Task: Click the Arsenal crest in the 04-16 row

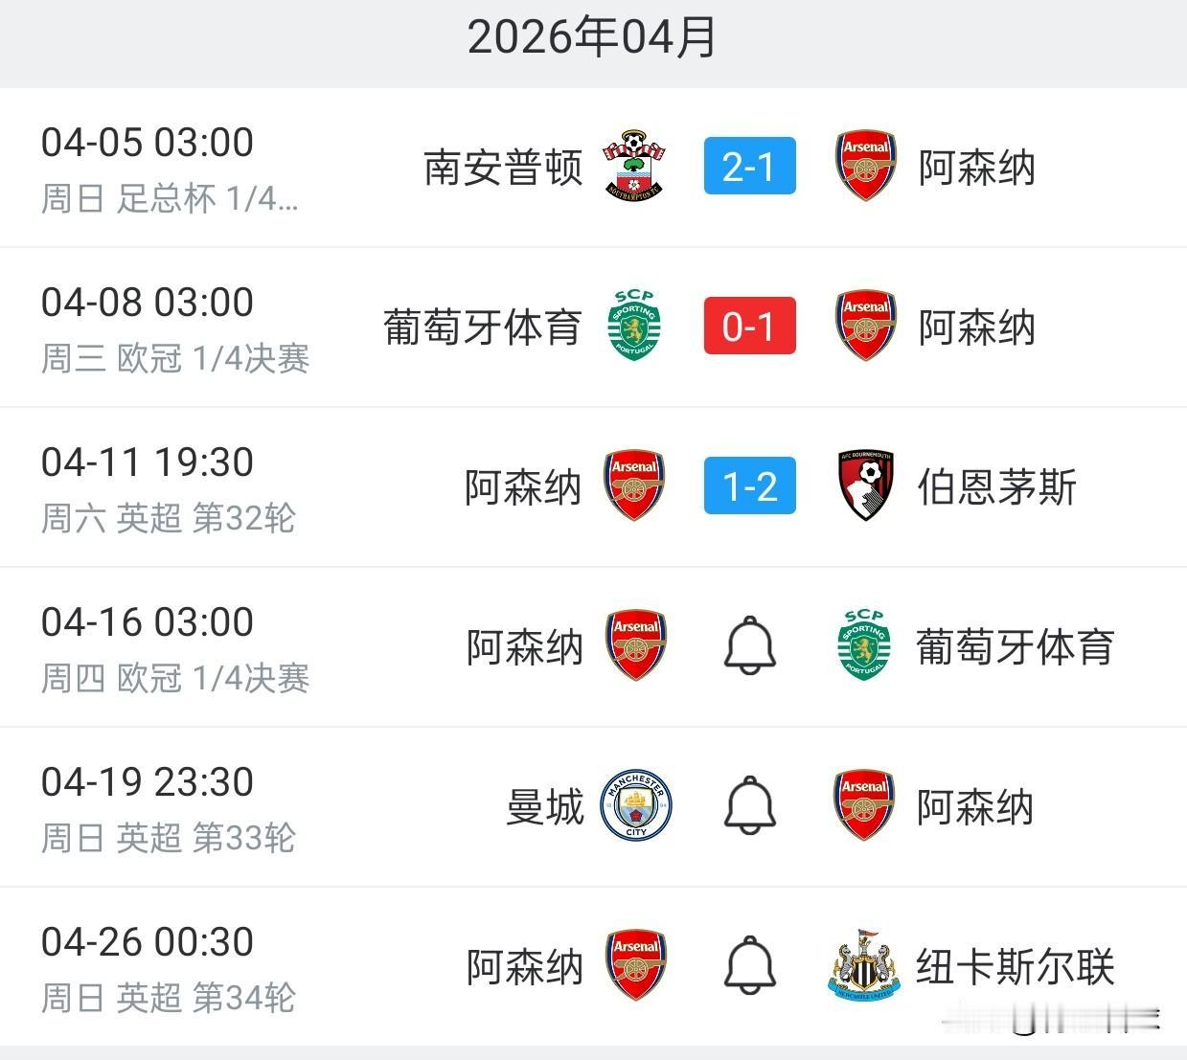Action: (x=635, y=645)
